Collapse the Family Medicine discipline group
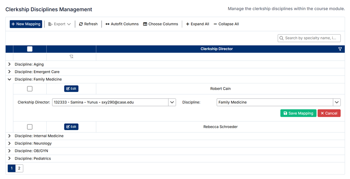The width and height of the screenshot is (350, 179). coord(9,79)
